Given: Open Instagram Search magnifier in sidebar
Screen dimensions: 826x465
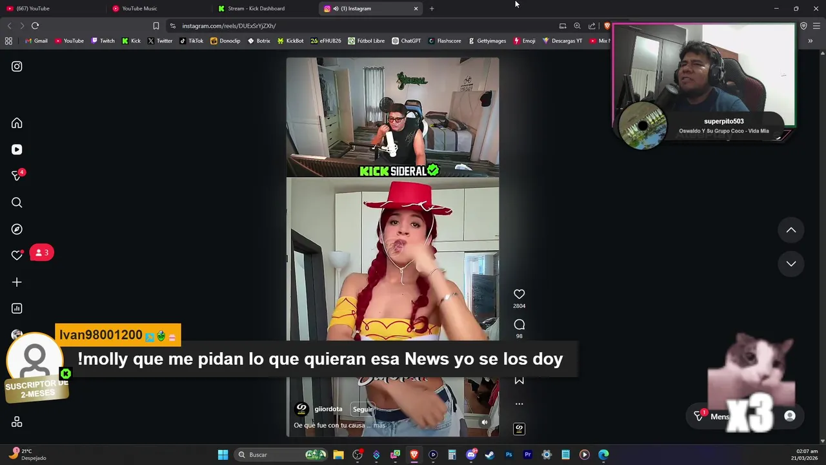Looking at the screenshot, I should pyautogui.click(x=17, y=203).
